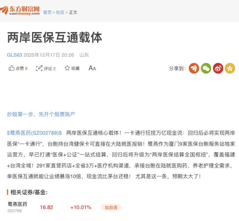Share to Weibo red icon

coord(218,68)
